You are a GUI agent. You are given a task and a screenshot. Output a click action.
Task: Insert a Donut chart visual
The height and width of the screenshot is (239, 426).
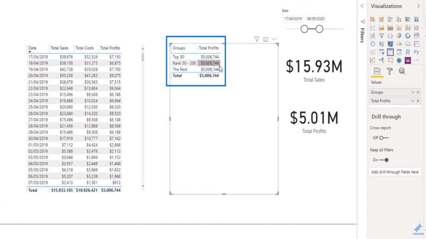[x=408, y=36]
